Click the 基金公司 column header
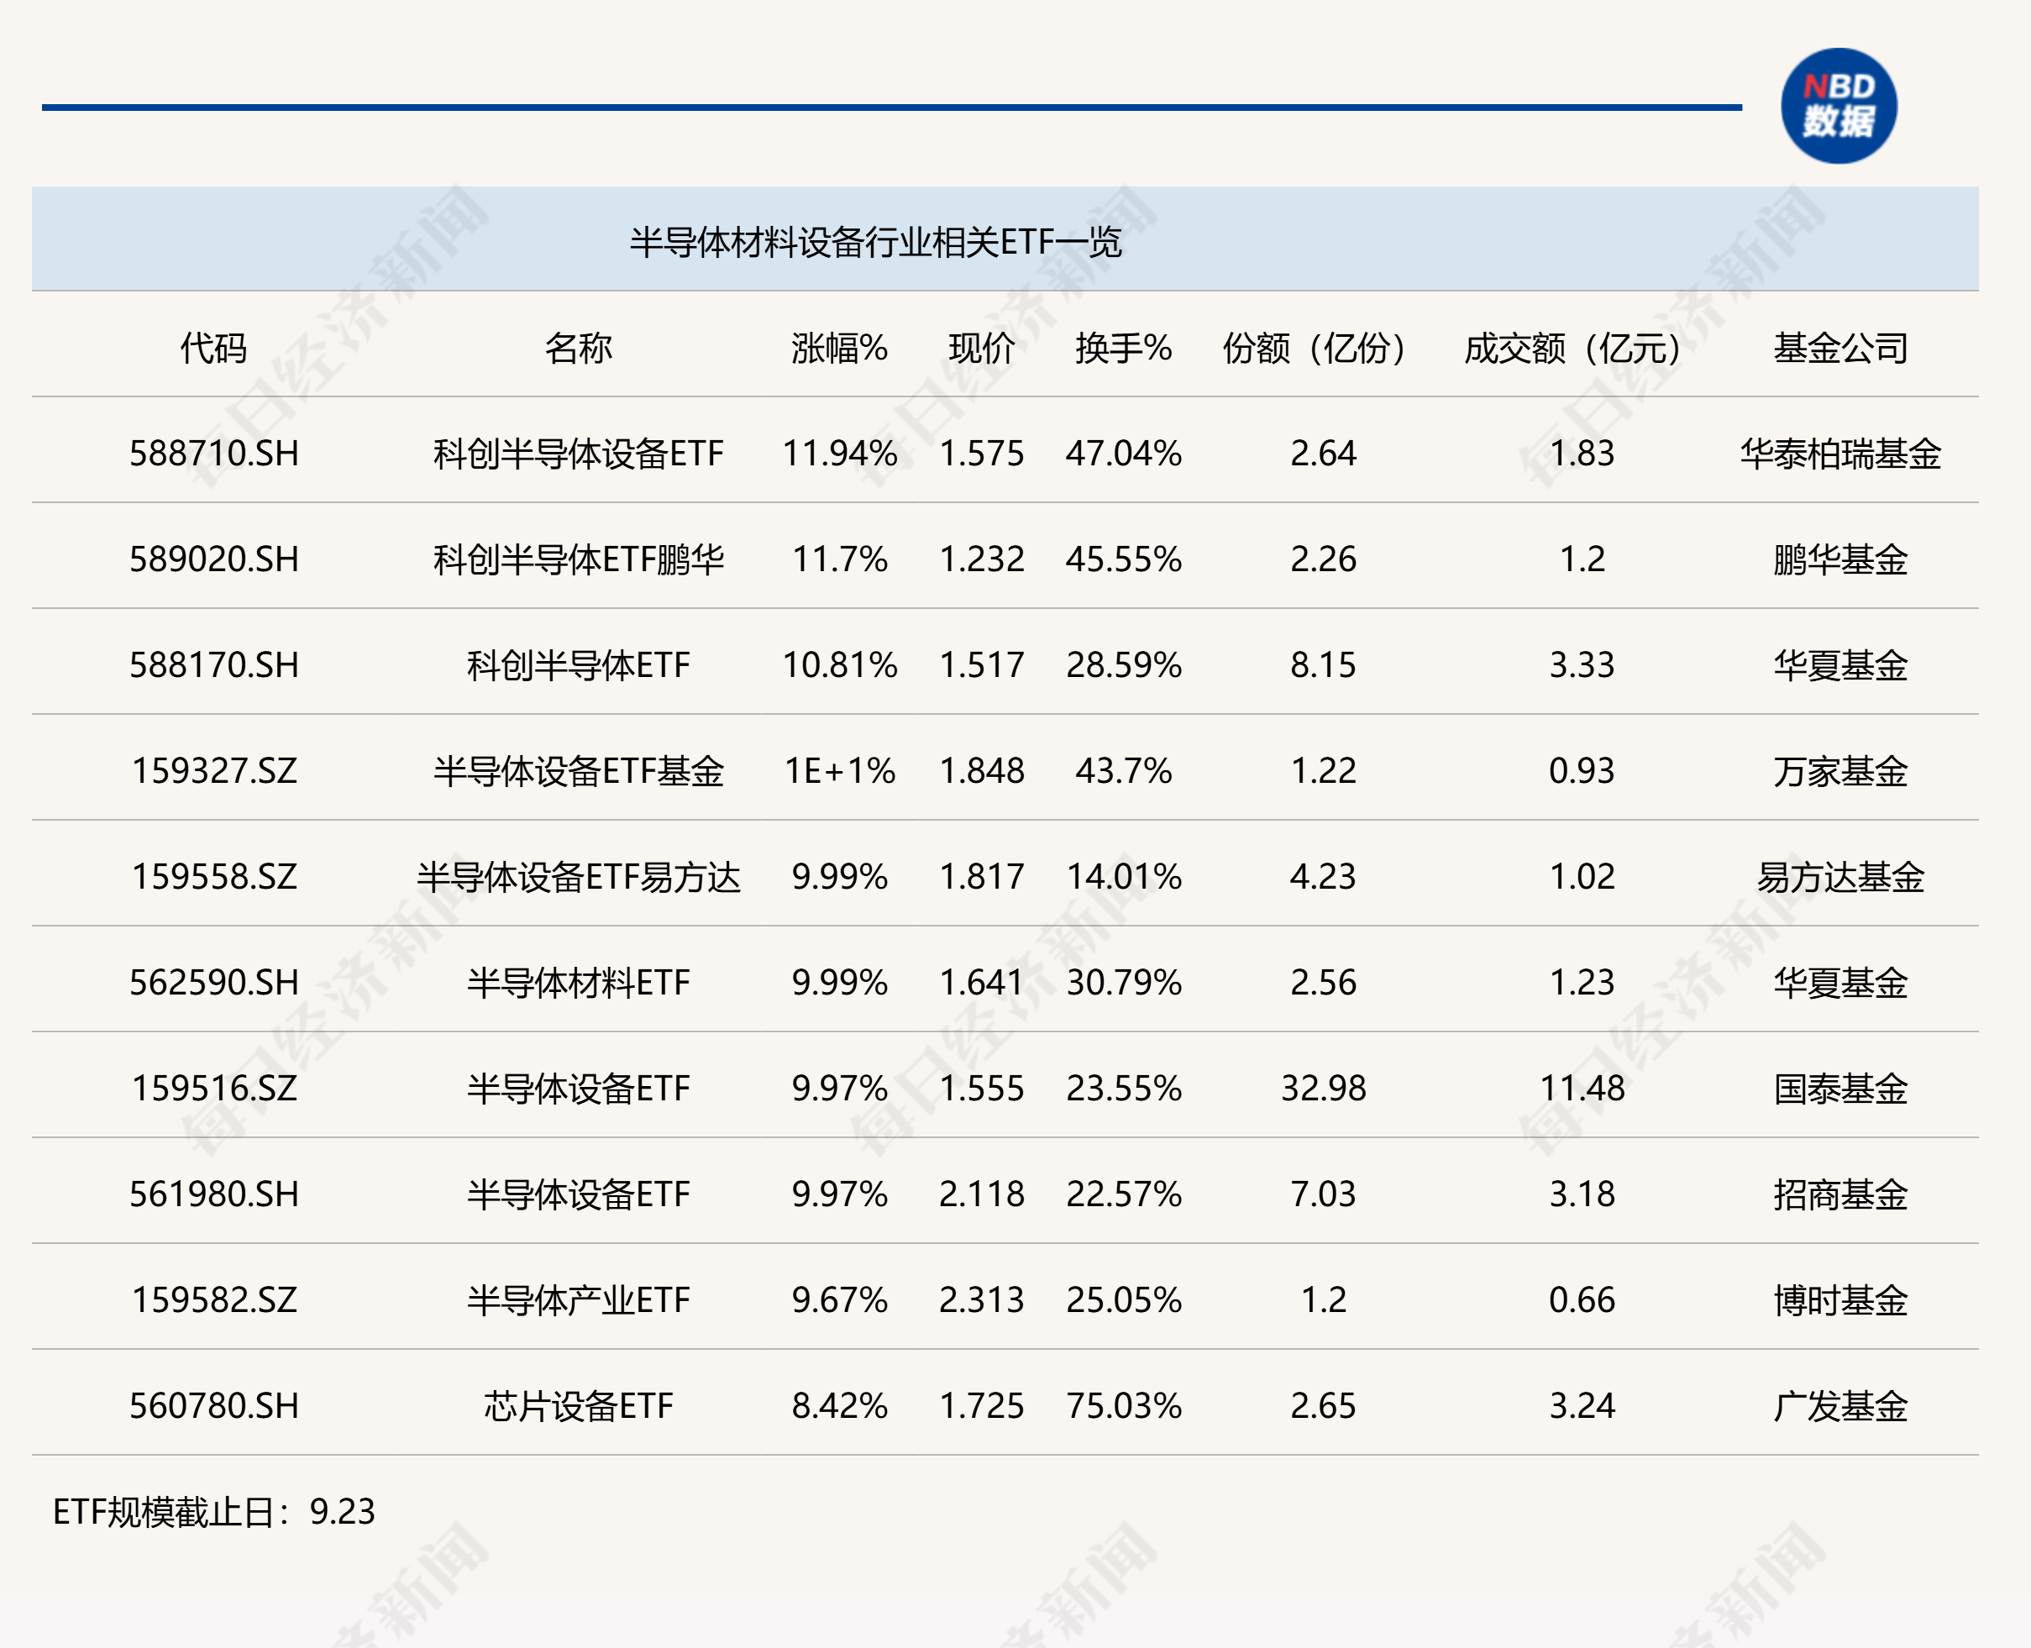The height and width of the screenshot is (1648, 2031). click(1840, 349)
